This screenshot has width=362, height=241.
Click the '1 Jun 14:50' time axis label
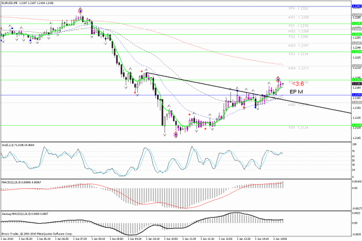pos(280,239)
